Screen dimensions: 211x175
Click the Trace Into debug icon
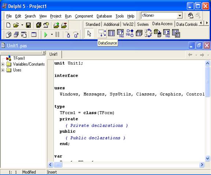(x=68, y=35)
